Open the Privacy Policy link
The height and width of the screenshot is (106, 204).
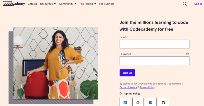click(x=147, y=87)
